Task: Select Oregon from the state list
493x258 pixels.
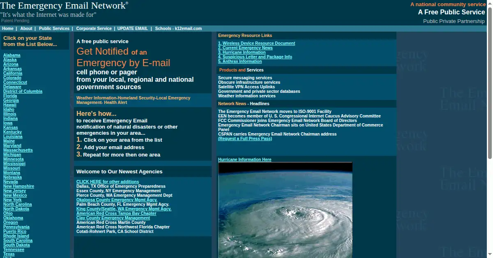Action: [11, 222]
